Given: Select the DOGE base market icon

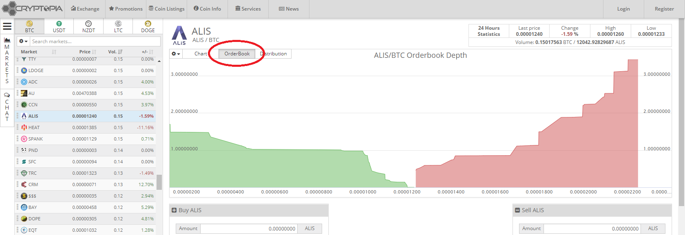Looking at the screenshot, I should point(148,24).
